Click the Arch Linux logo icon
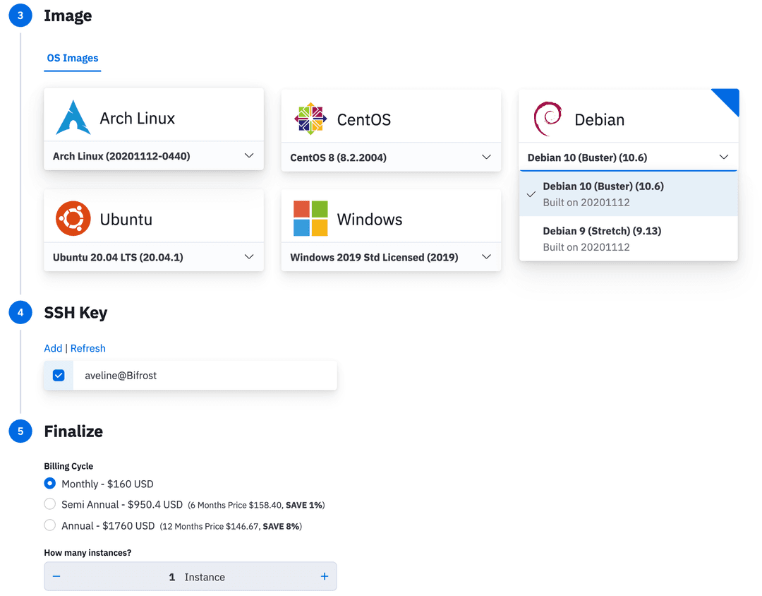Screen dimensions: 762x596 [73, 118]
